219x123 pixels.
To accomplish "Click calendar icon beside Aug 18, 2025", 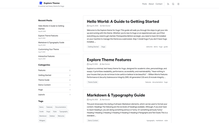I will 88,100.
